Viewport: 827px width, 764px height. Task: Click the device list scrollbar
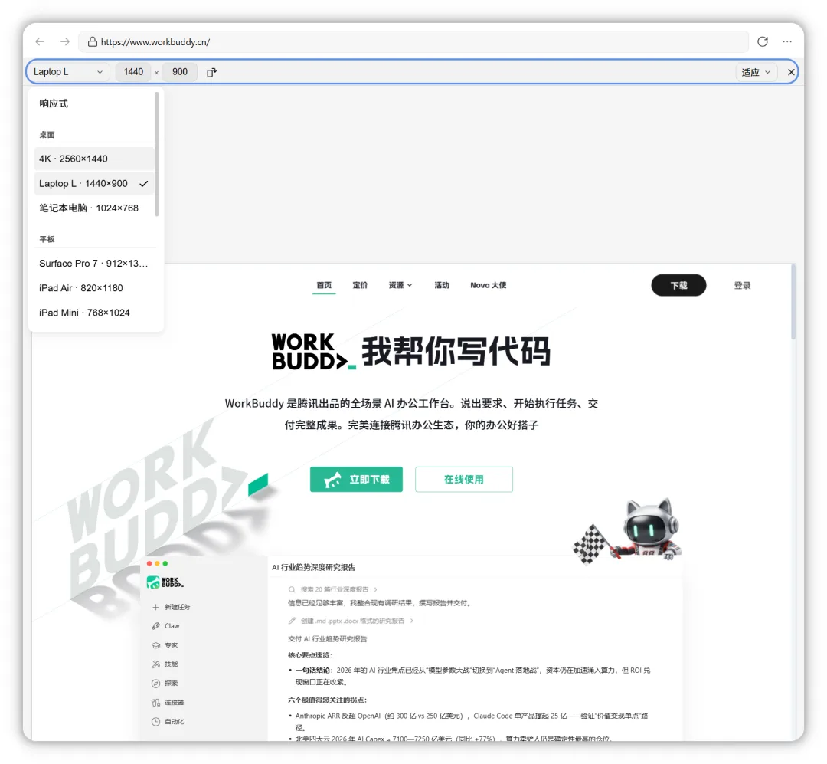click(157, 154)
